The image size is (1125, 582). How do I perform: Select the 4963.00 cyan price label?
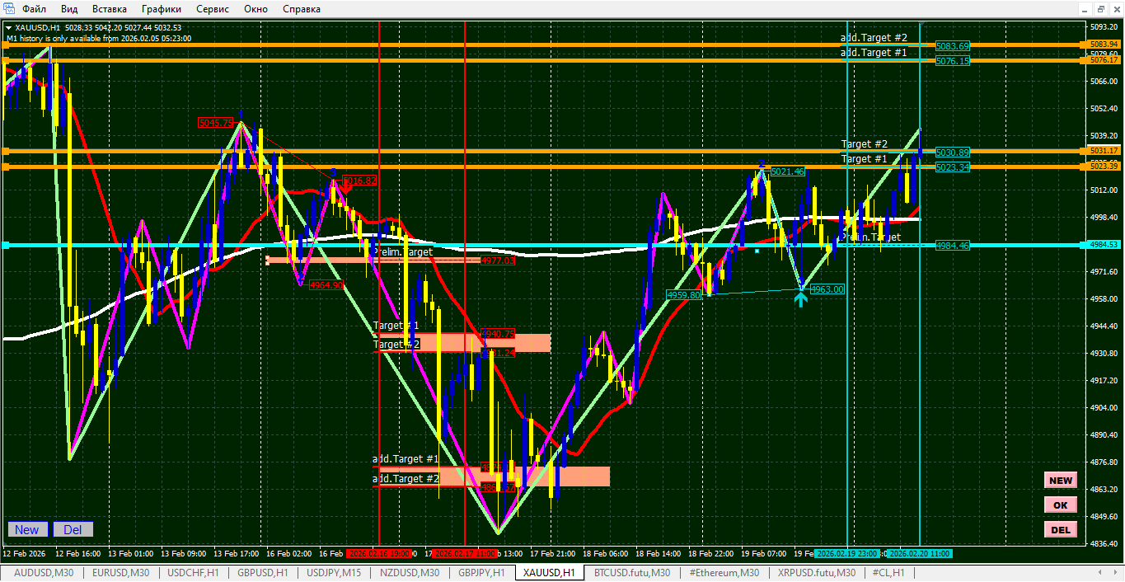coord(827,289)
